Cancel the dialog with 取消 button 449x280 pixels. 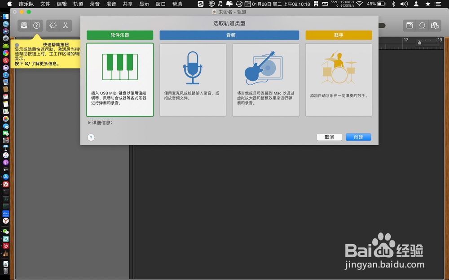[329, 137]
